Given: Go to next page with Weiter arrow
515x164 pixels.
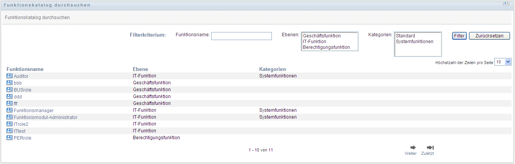Looking at the screenshot, I should coord(413,148).
